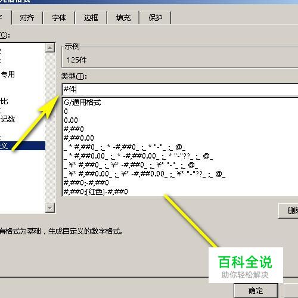Select the first ¥ accounting format without decimals

(180, 165)
